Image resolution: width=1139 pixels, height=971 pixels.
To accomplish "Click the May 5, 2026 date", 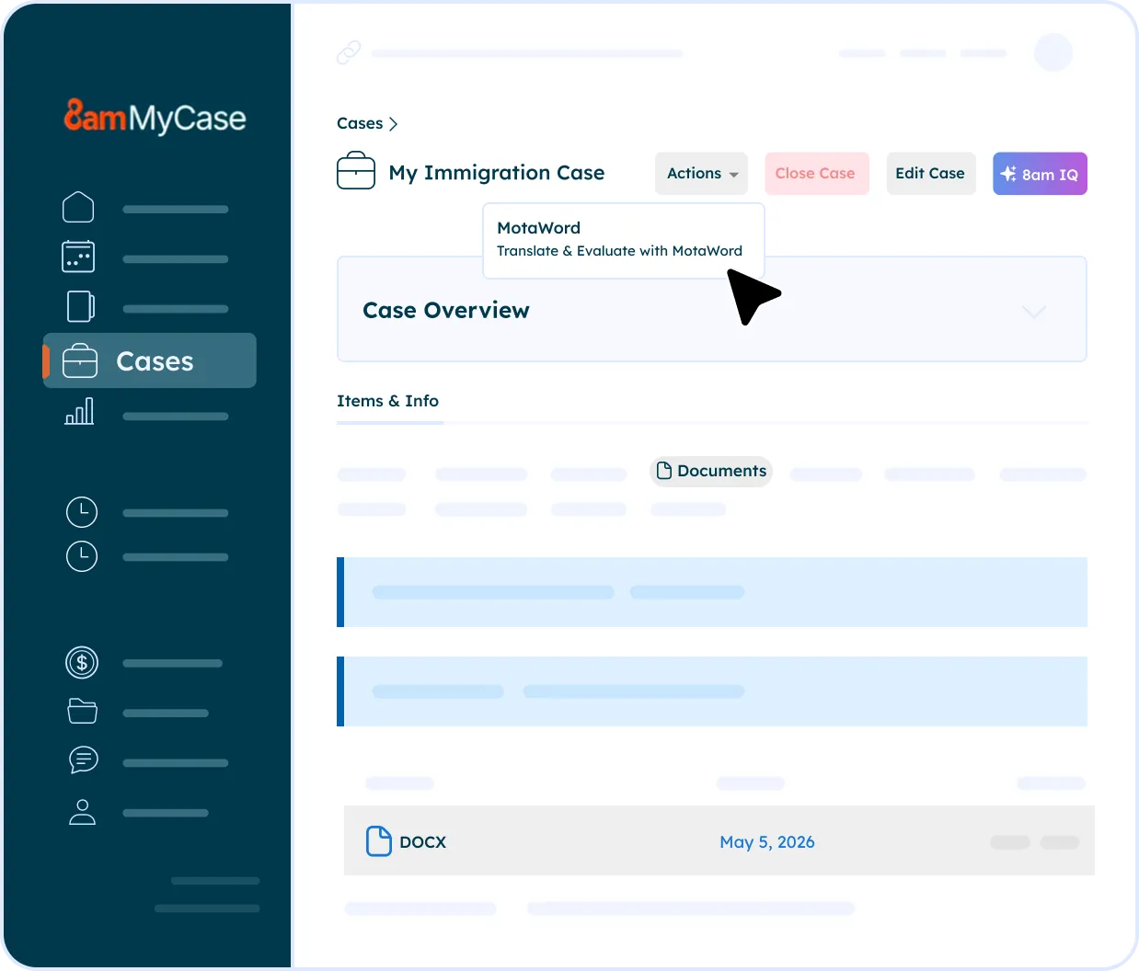I will point(767,842).
